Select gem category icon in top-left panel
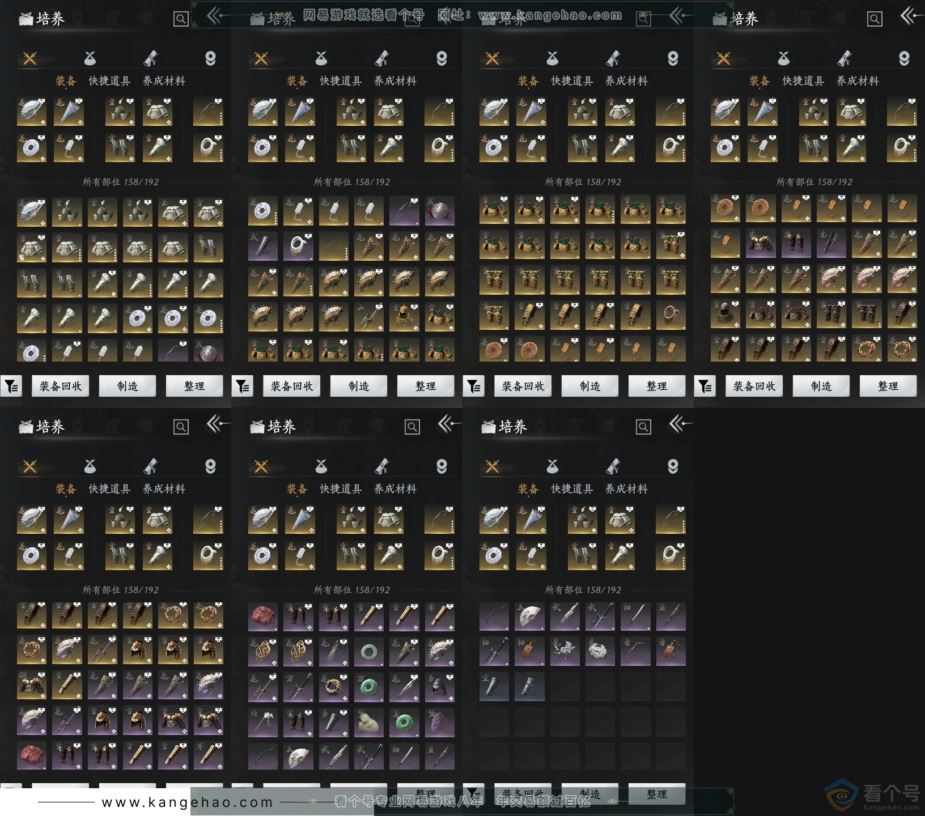This screenshot has height=816, width=925. coord(210,58)
